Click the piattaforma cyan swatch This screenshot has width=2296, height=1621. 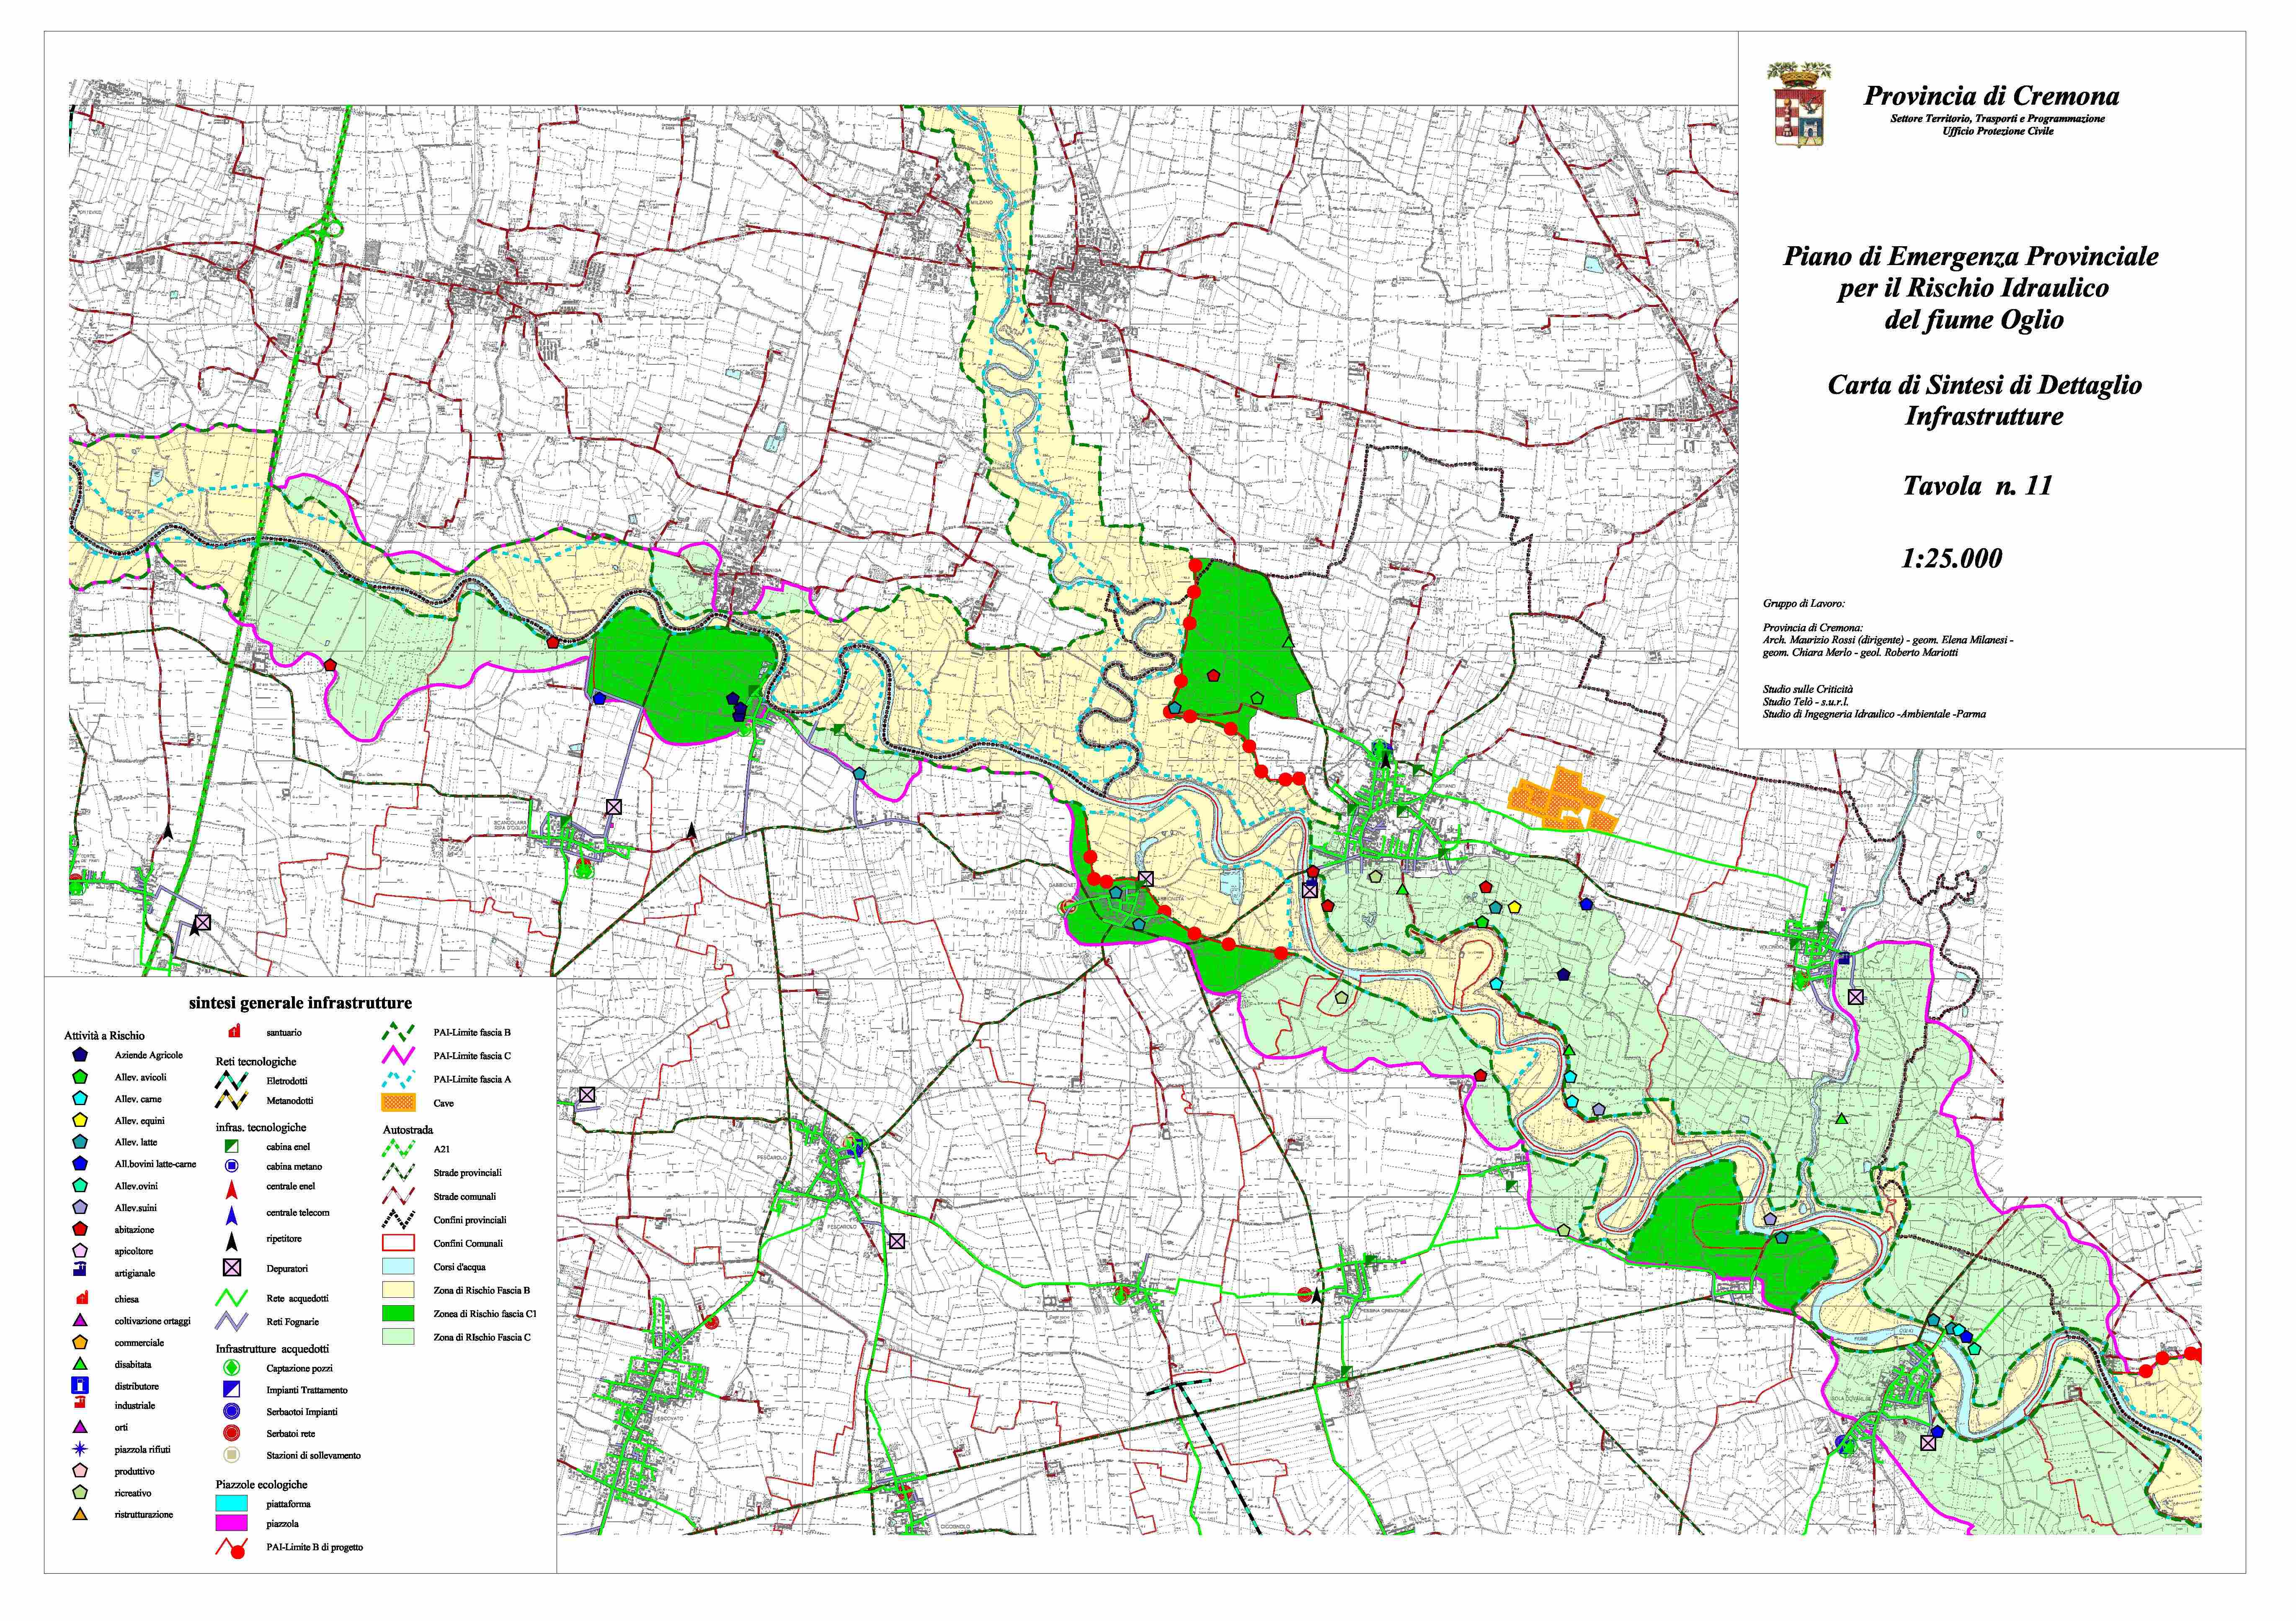[232, 1503]
